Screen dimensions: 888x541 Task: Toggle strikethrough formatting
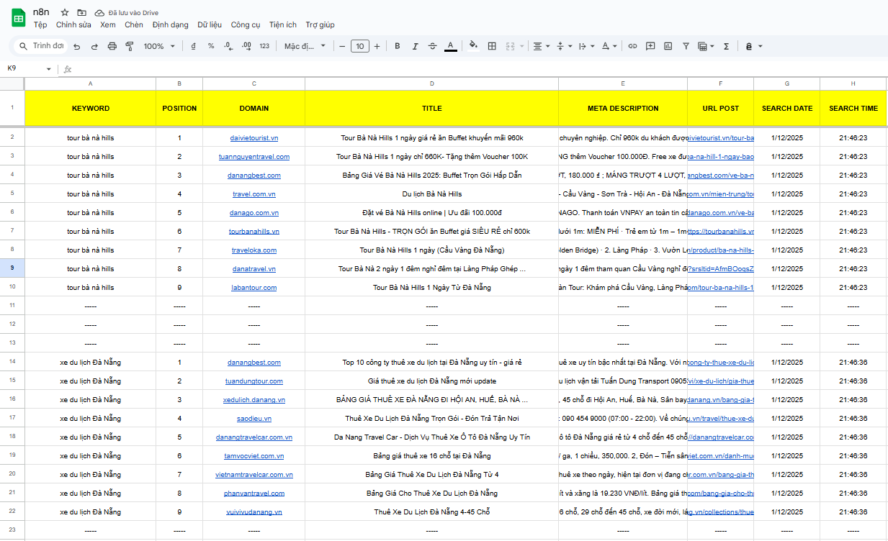click(x=432, y=46)
